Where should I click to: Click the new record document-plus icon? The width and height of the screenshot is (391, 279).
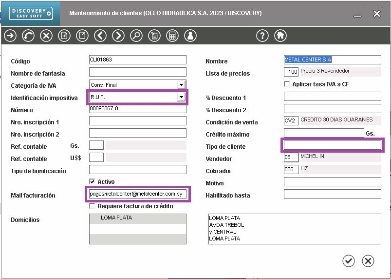[x=64, y=36]
